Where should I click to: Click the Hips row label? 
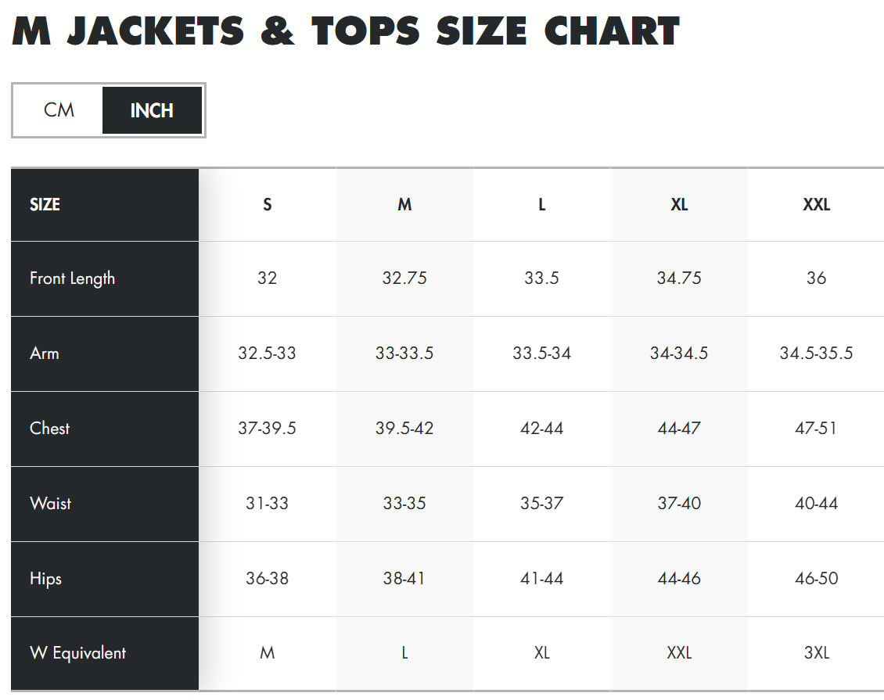[45, 579]
